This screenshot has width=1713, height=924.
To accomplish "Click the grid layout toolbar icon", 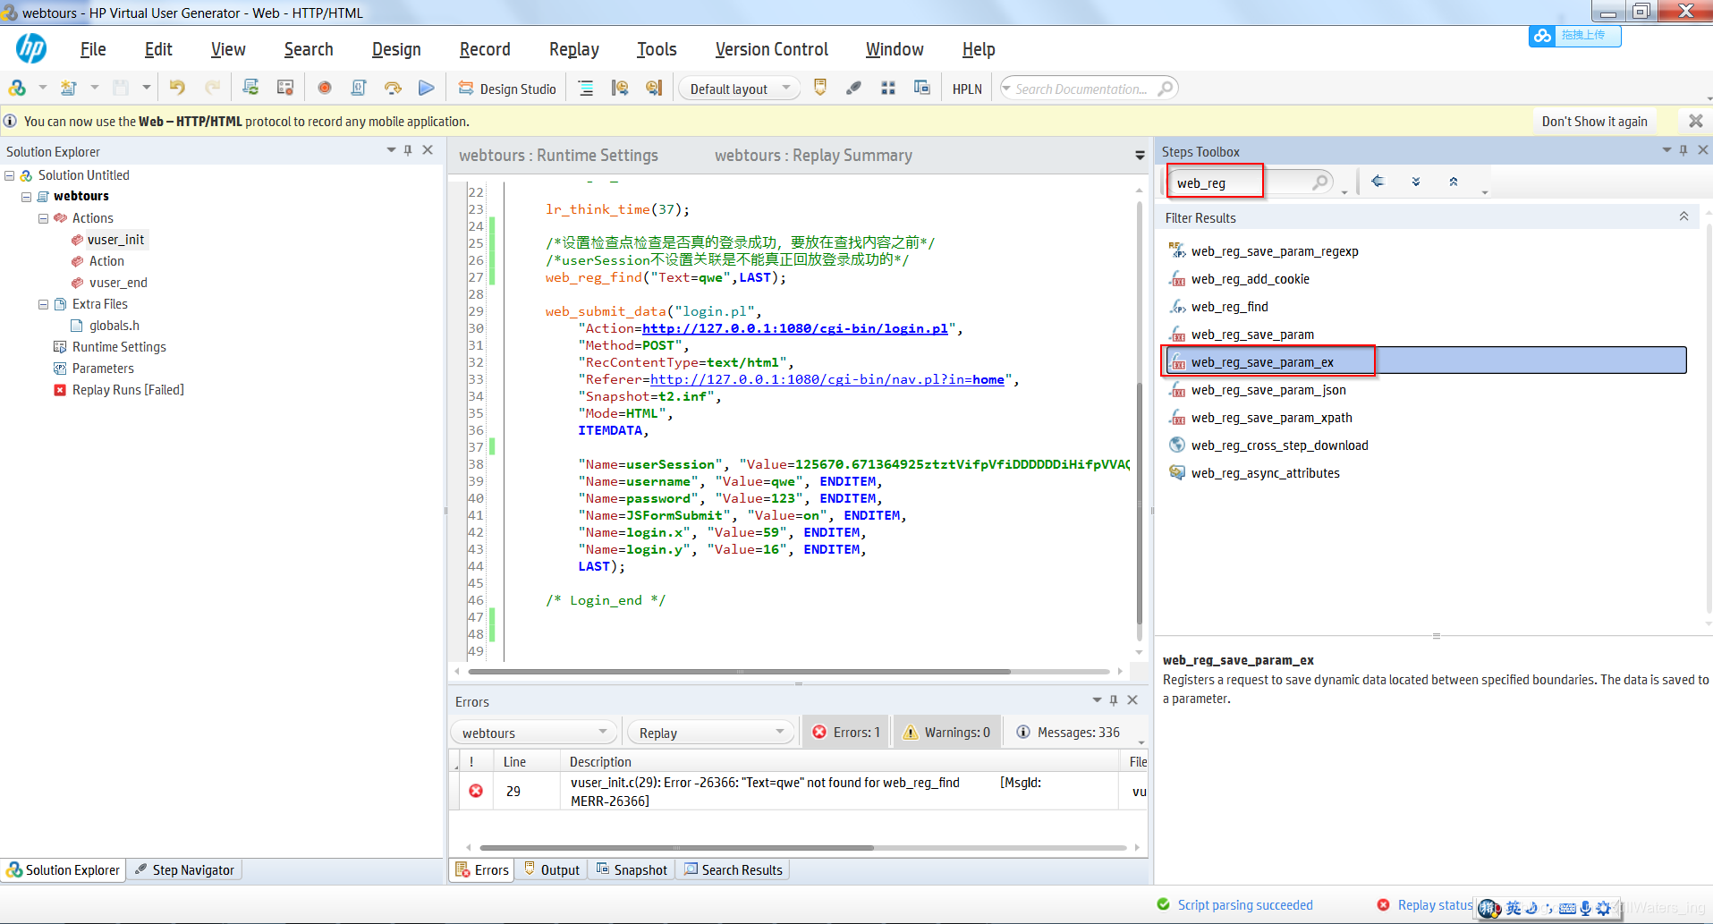I will pos(888,88).
